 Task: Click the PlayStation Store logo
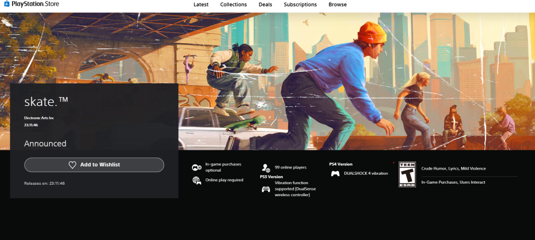[31, 4]
